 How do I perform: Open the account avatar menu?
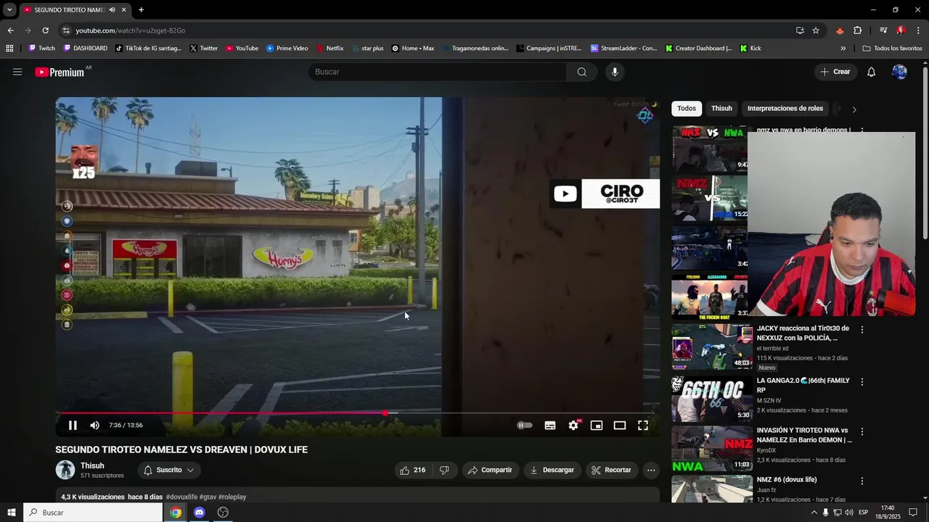point(899,72)
